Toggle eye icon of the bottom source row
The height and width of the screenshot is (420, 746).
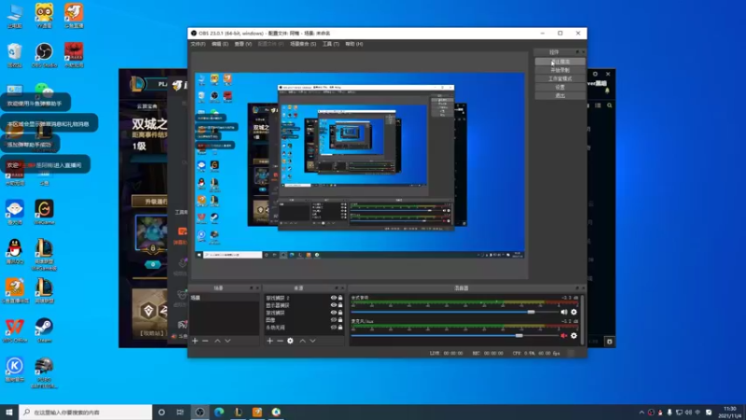click(x=334, y=328)
